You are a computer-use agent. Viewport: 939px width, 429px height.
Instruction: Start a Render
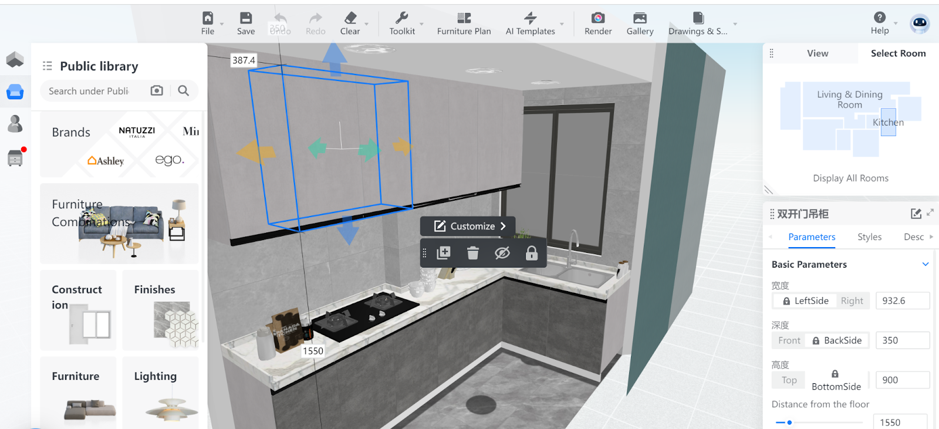coord(598,23)
